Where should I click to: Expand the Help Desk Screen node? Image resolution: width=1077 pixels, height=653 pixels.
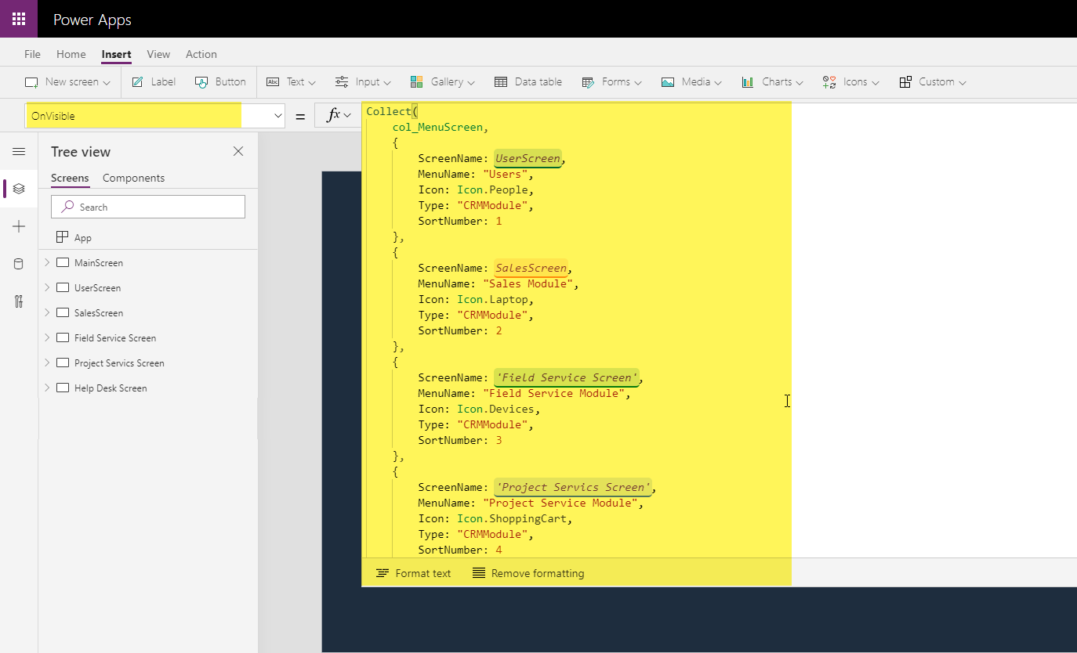tap(47, 388)
